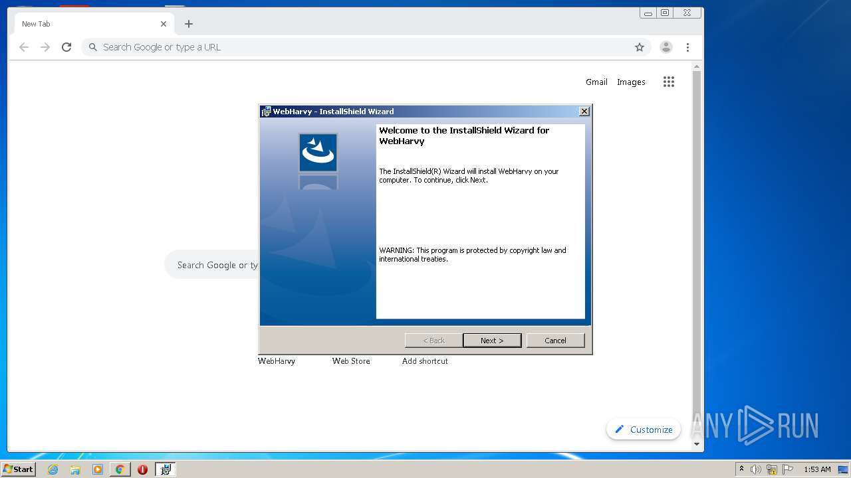Close the New Tab tab
Image resolution: width=851 pixels, height=478 pixels.
point(164,24)
